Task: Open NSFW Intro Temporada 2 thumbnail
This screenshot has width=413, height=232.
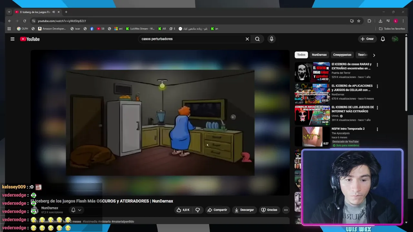Action: [x=312, y=137]
